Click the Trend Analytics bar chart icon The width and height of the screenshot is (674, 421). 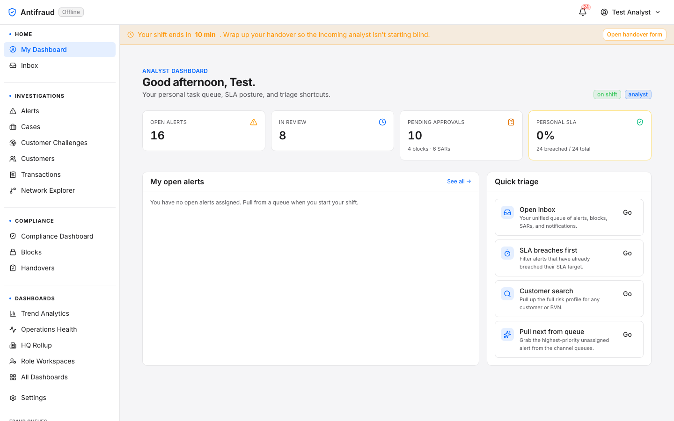pyautogui.click(x=13, y=313)
